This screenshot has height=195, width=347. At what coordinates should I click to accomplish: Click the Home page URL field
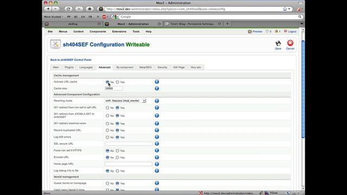(x=128, y=164)
